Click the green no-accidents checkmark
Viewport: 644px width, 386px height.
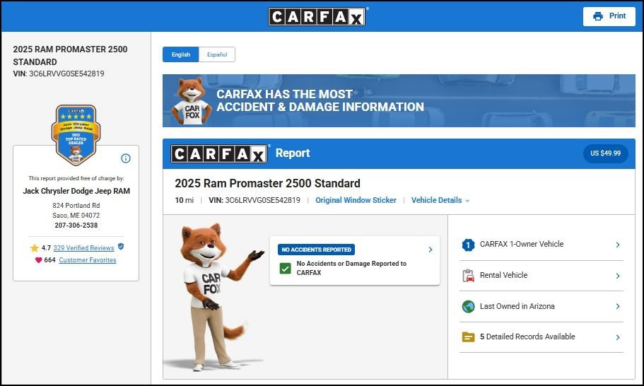(285, 269)
